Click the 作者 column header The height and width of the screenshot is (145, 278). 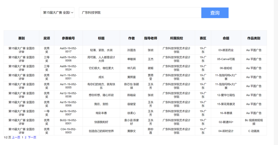pos(131,38)
